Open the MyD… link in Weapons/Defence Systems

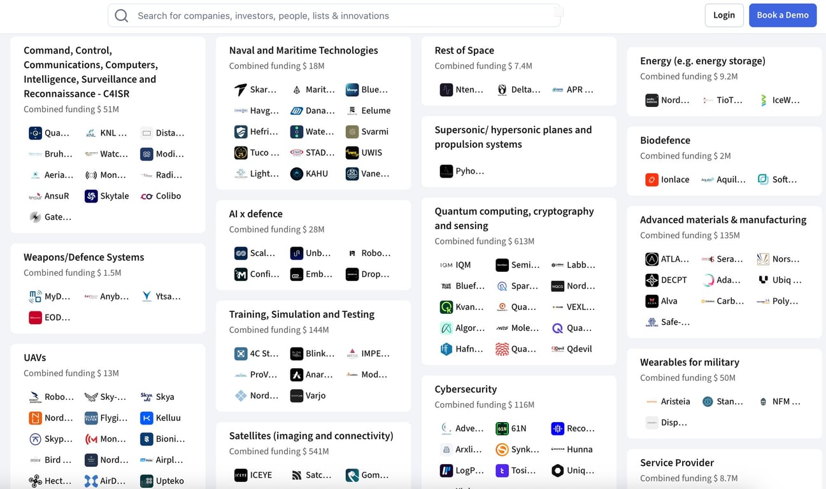[57, 296]
